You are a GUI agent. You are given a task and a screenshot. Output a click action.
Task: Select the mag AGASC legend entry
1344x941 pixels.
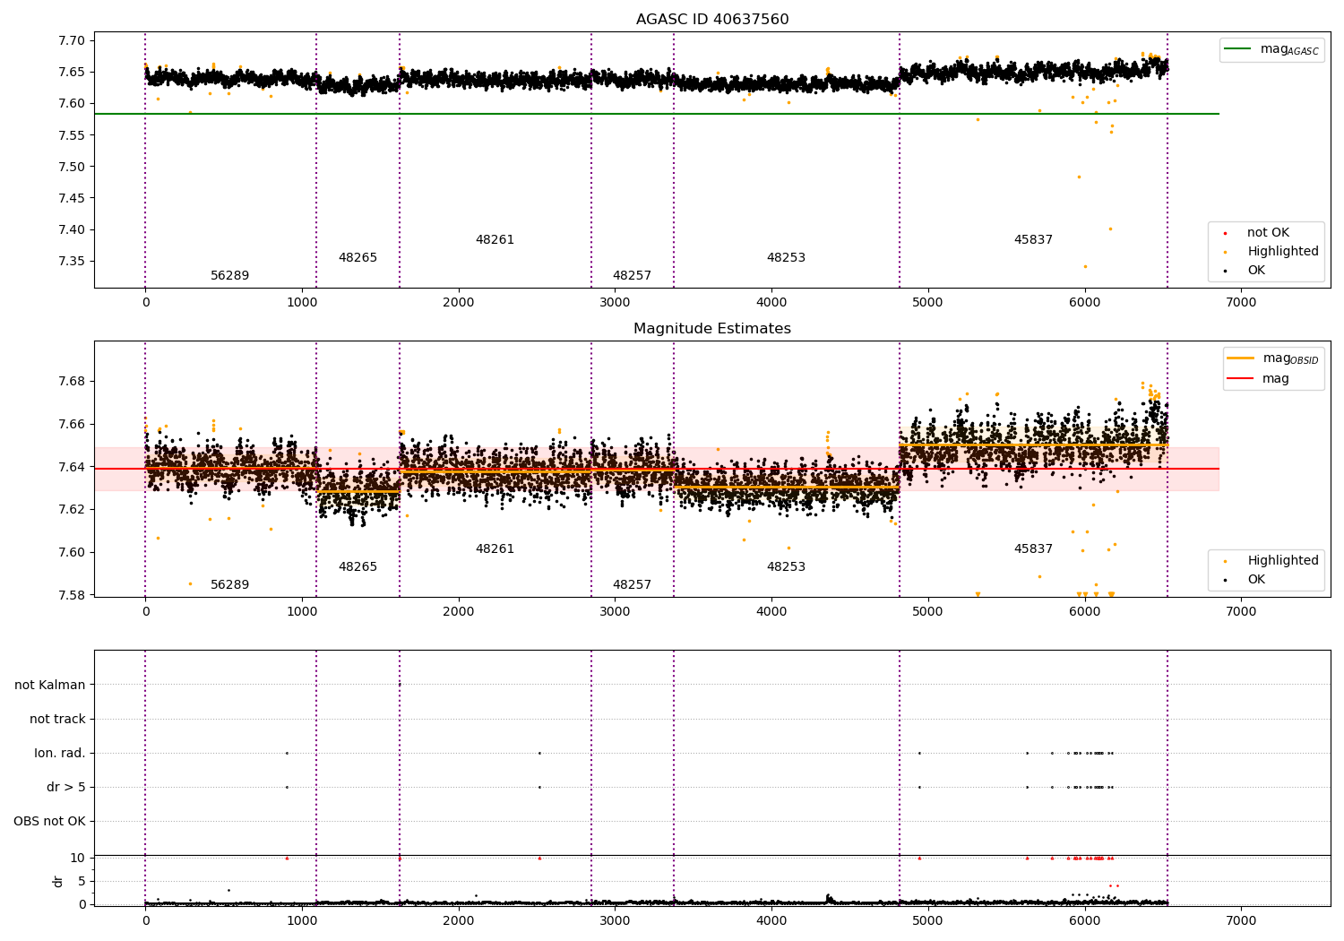1271,49
